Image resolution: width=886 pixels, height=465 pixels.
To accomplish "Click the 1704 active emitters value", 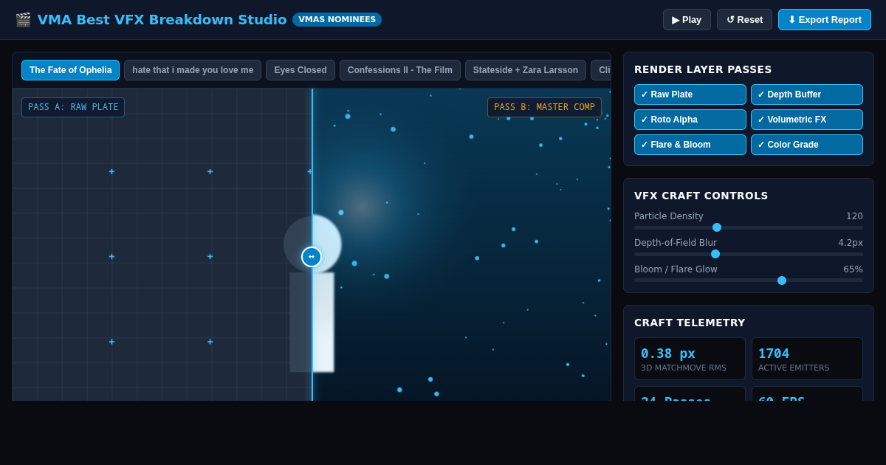I will click(x=774, y=354).
